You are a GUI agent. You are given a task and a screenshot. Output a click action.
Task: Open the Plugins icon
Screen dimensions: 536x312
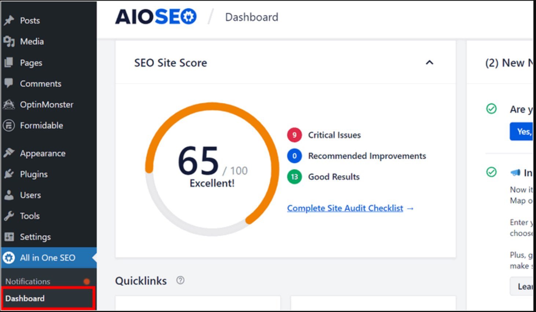pos(9,174)
